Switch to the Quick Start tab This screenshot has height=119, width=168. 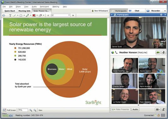10,11
